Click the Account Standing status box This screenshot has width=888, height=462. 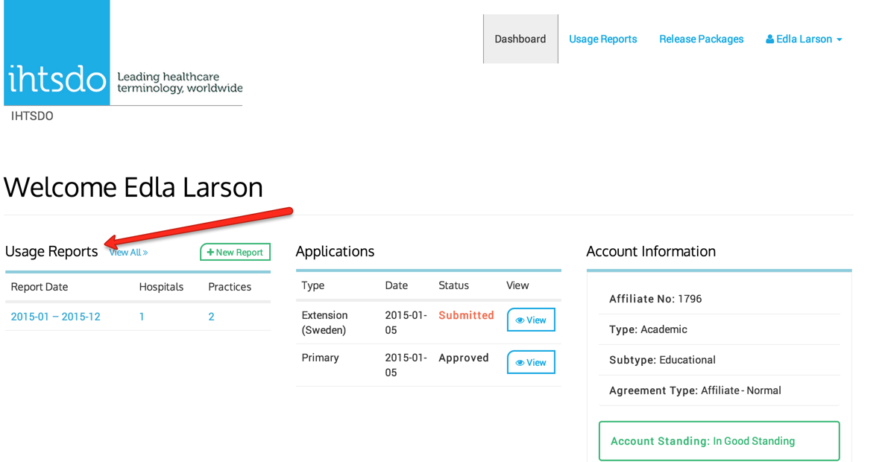(719, 441)
